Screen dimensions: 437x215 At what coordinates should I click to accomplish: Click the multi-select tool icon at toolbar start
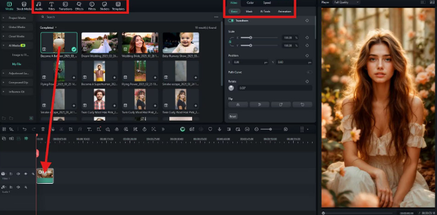(4, 129)
